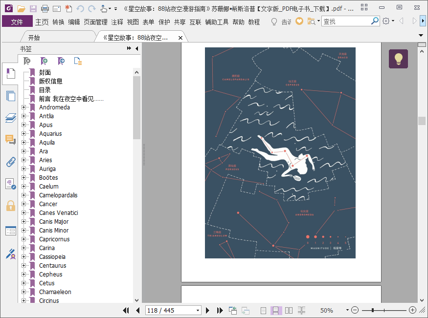Open the 文件 menu
The width and height of the screenshot is (428, 318).
click(x=17, y=22)
